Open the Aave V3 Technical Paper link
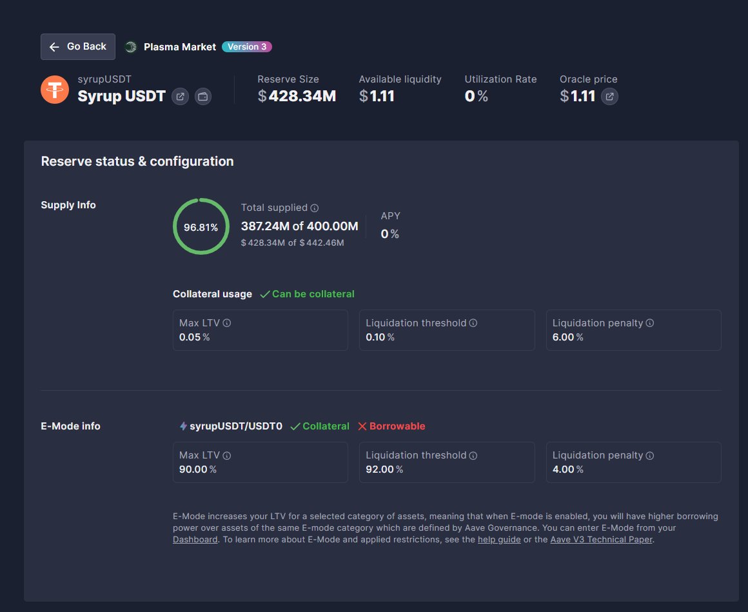The height and width of the screenshot is (612, 748). [601, 539]
